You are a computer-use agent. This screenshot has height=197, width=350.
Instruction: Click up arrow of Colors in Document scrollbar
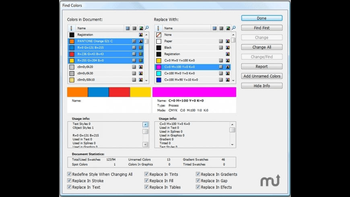(x=146, y=35)
